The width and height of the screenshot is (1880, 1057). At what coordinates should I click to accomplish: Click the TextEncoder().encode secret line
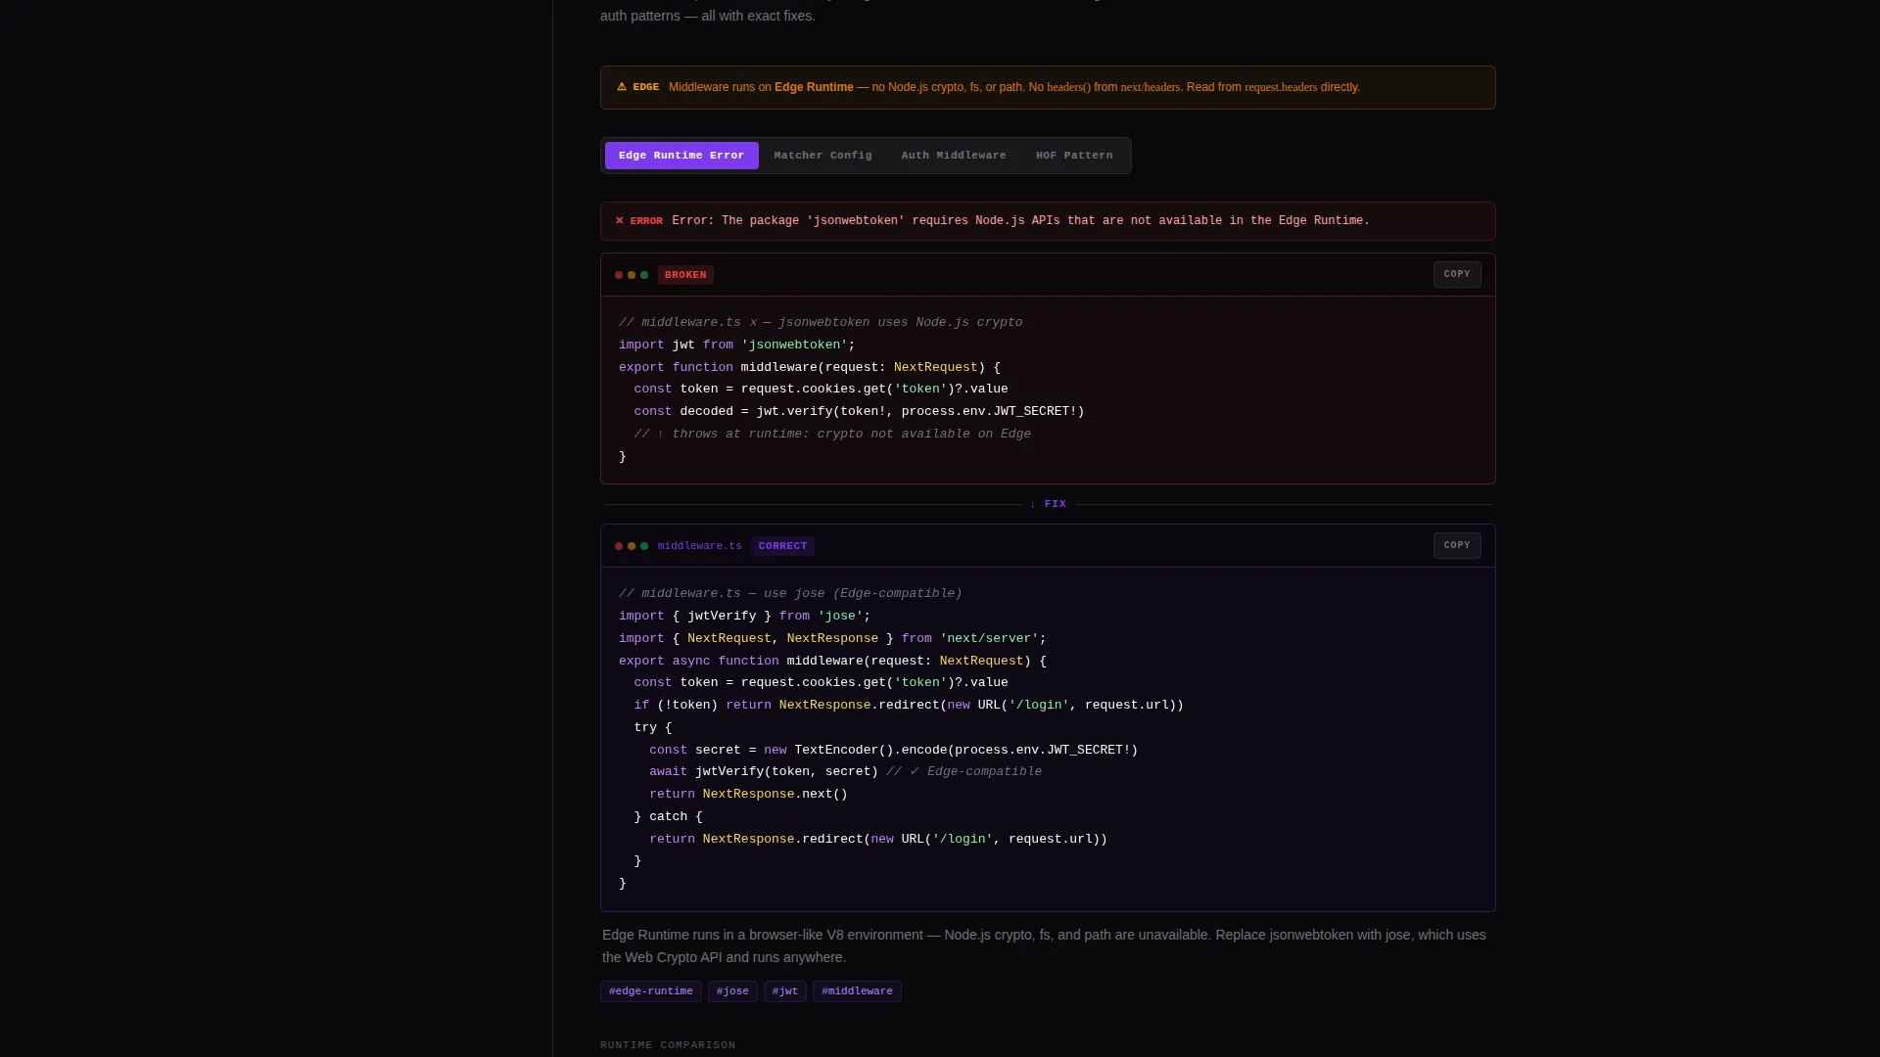tap(894, 750)
